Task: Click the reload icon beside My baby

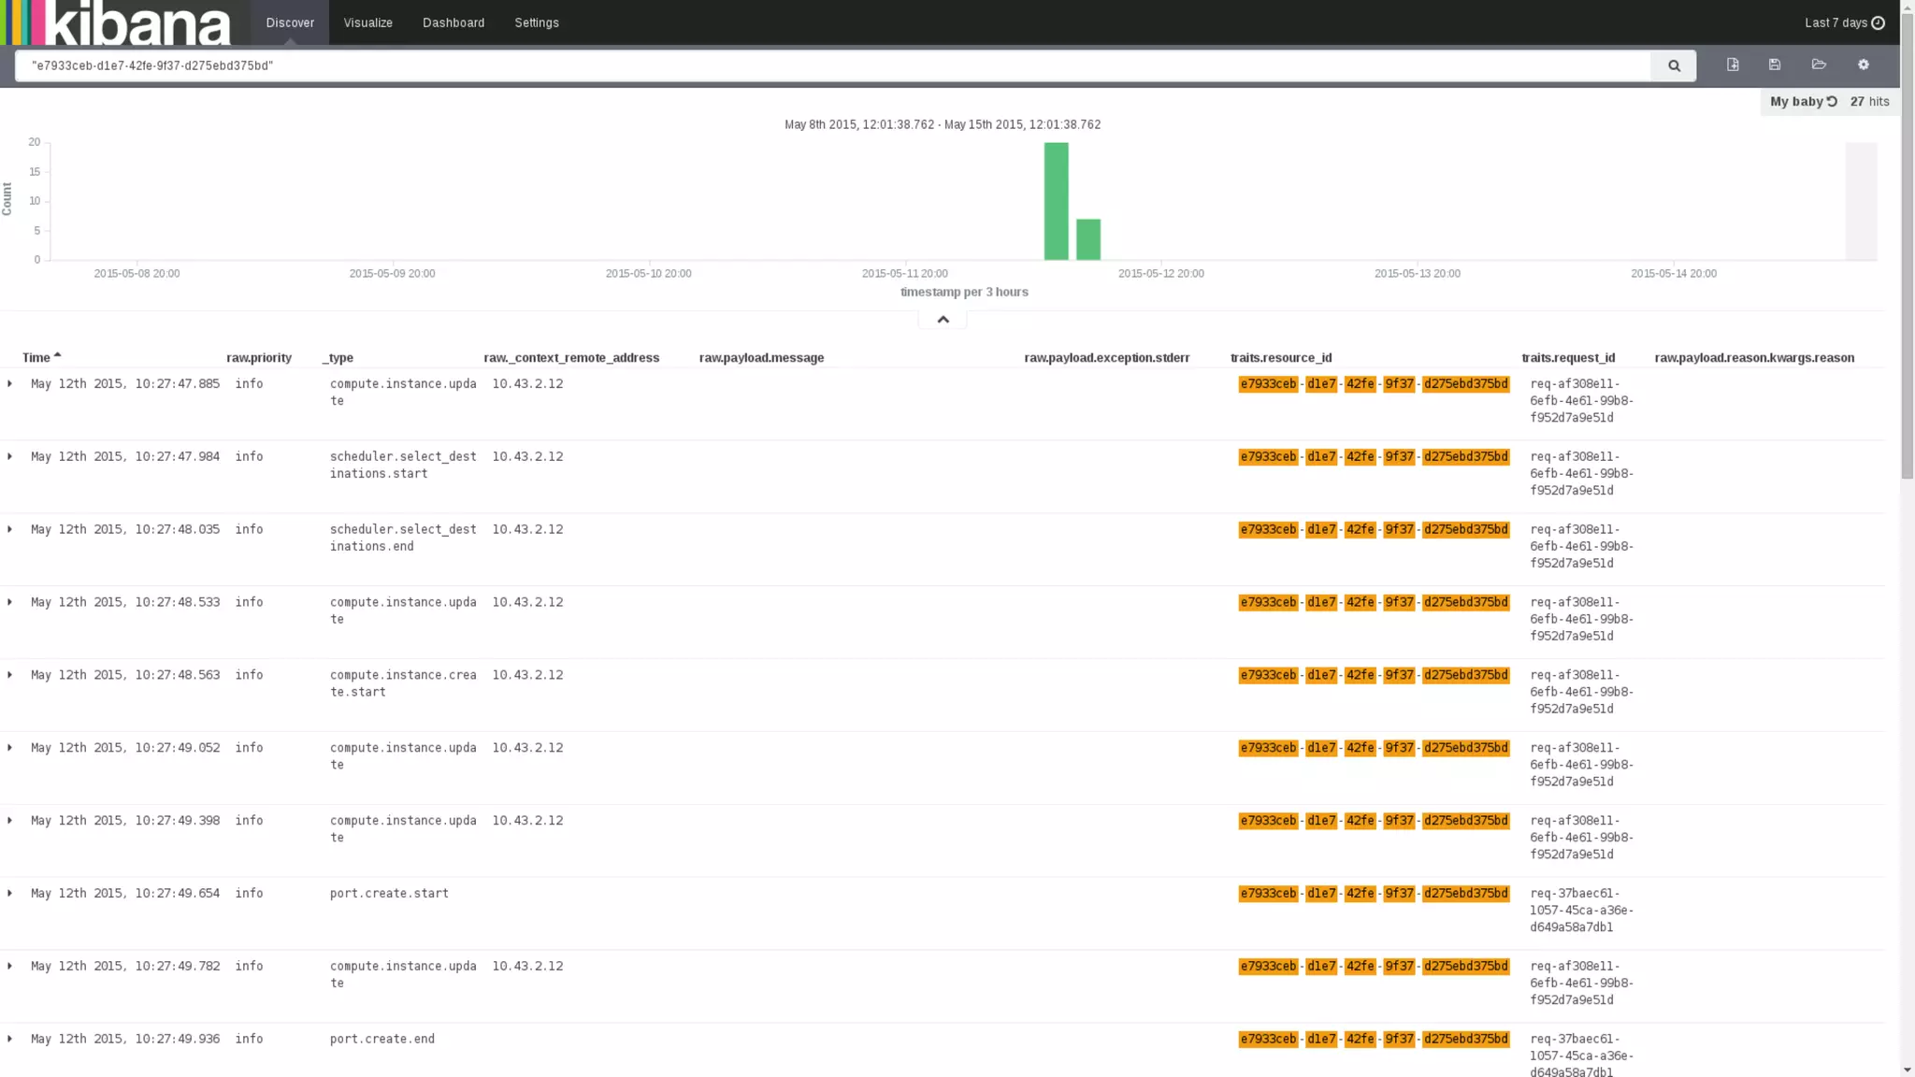Action: tap(1832, 101)
